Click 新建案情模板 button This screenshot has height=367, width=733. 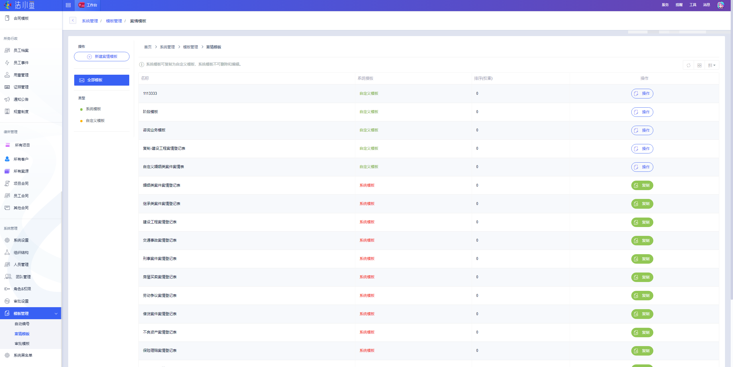point(101,57)
